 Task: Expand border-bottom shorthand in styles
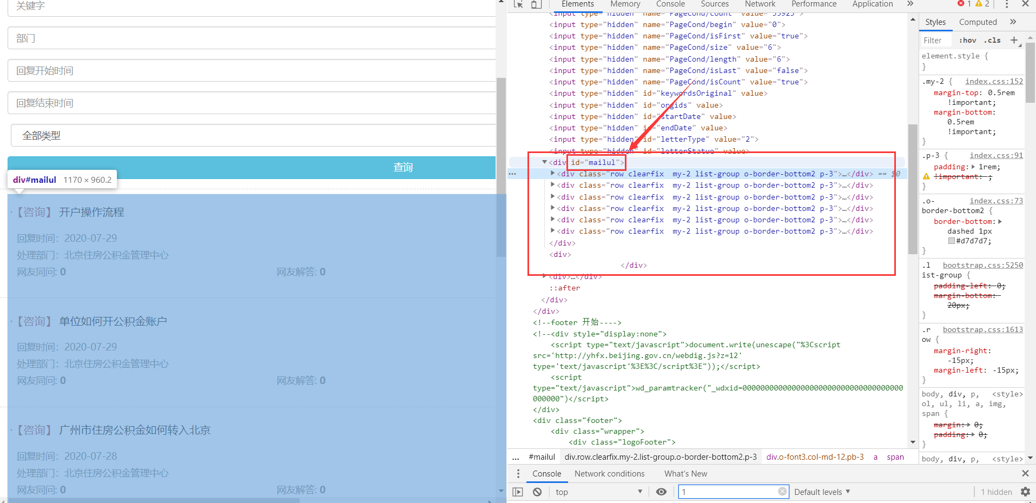pyautogui.click(x=1000, y=221)
